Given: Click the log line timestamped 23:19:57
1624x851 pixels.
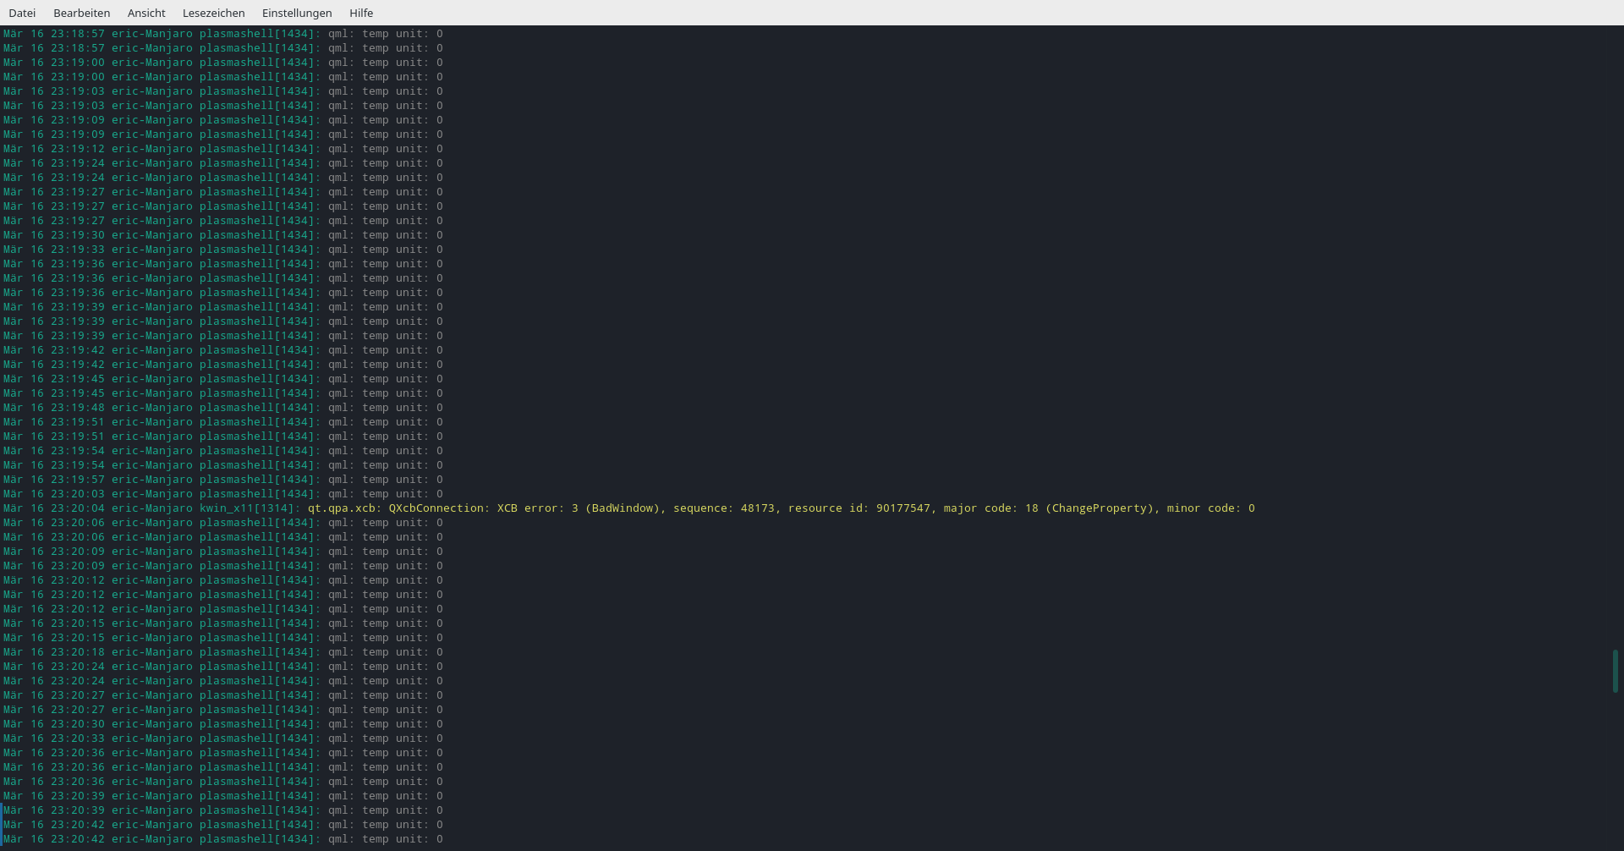Looking at the screenshot, I should coord(223,480).
